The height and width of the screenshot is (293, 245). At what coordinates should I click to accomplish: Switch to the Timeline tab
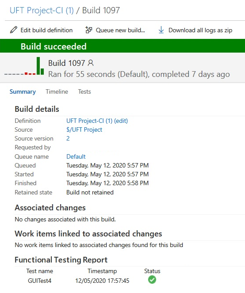click(57, 92)
